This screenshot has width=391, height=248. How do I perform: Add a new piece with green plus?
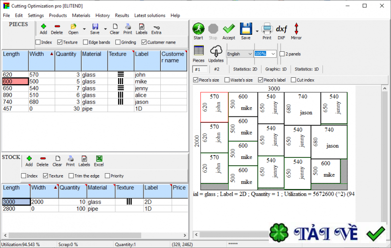coord(43,27)
